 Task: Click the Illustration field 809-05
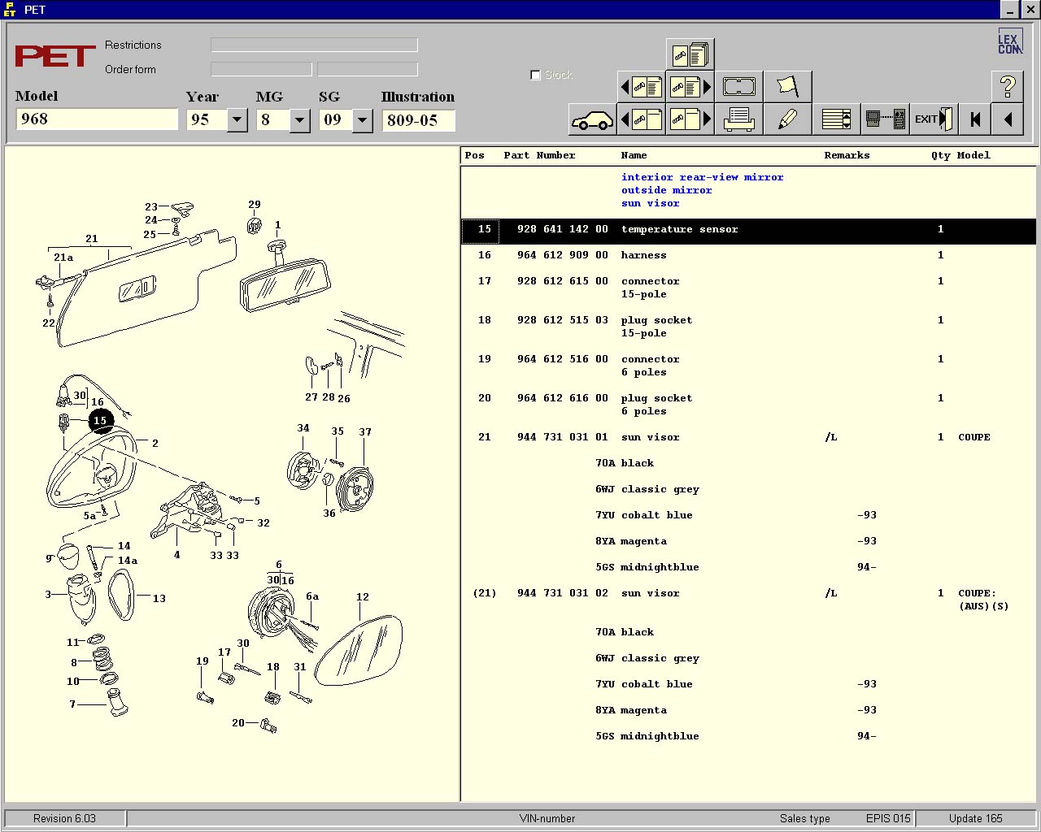418,120
